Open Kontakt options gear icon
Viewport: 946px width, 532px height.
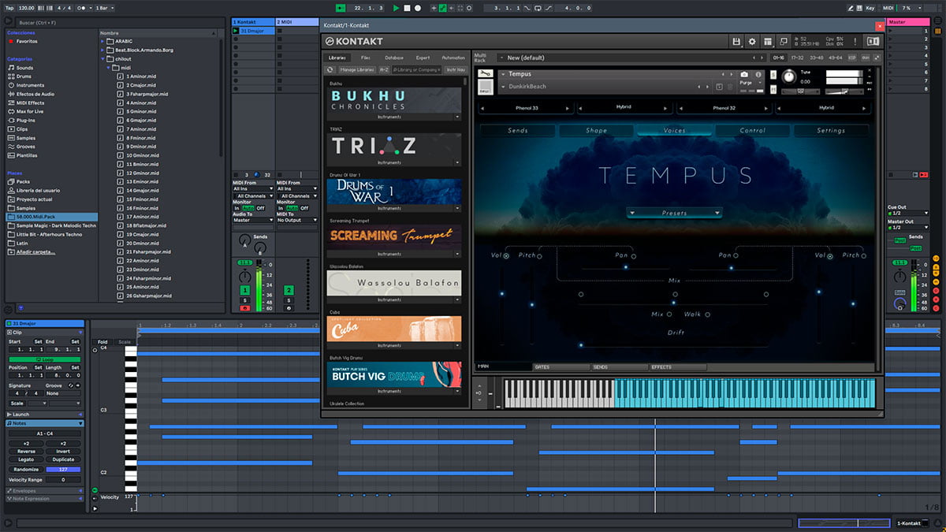point(752,41)
